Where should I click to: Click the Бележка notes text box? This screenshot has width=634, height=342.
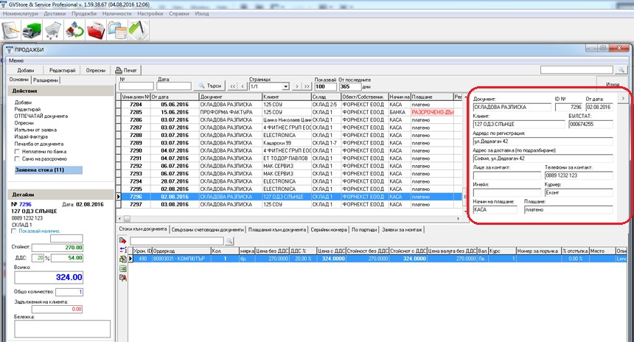tap(62, 329)
